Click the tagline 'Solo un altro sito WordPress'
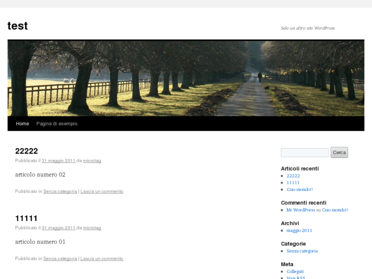This screenshot has height=279, width=372. click(x=308, y=28)
